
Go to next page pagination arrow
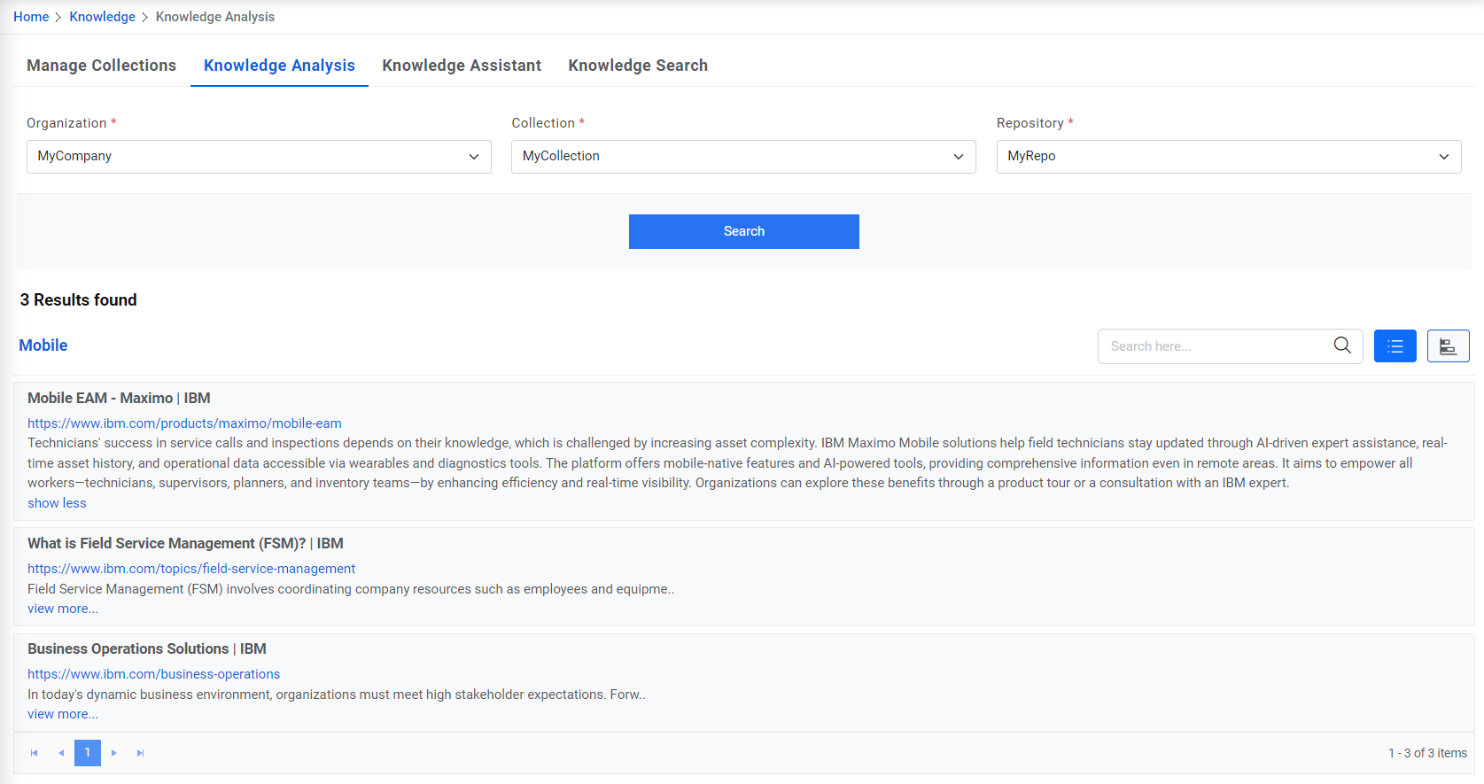point(114,753)
